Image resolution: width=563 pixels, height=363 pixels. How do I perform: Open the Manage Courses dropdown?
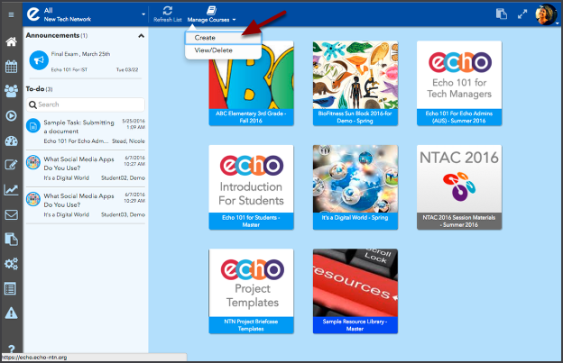tap(211, 14)
